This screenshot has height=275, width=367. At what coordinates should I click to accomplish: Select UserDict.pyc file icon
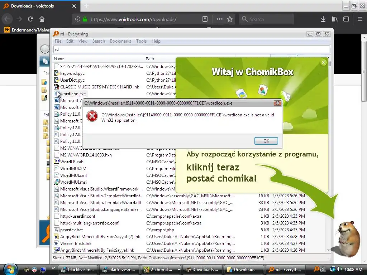[x=56, y=80]
